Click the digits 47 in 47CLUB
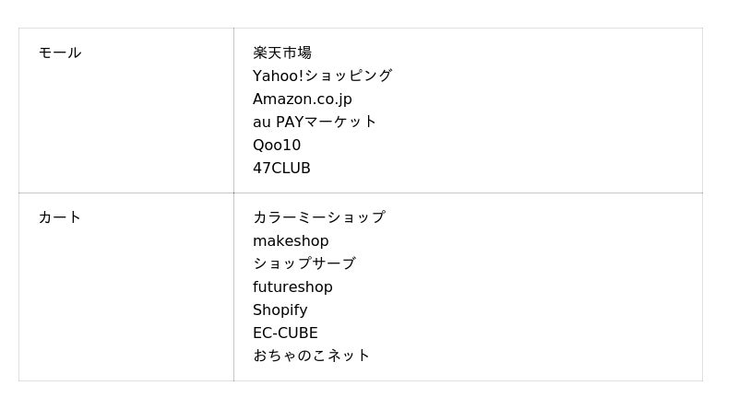Image resolution: width=738 pixels, height=409 pixels. (261, 169)
